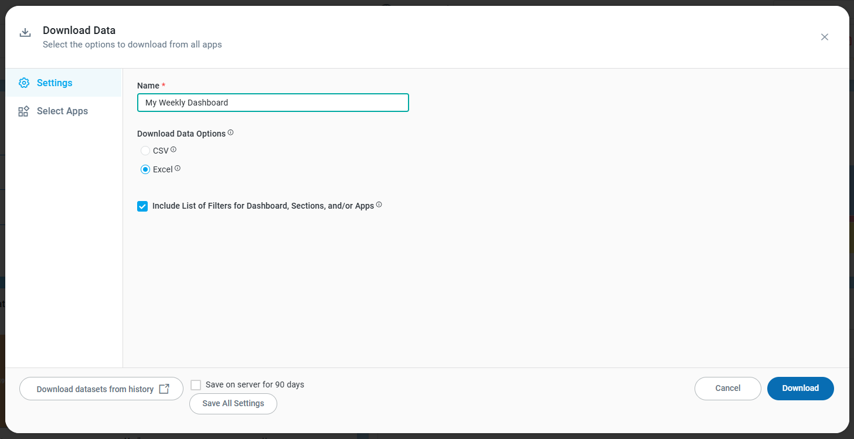Select the Excel radio button
Screen dimensions: 854x439
[x=145, y=169]
